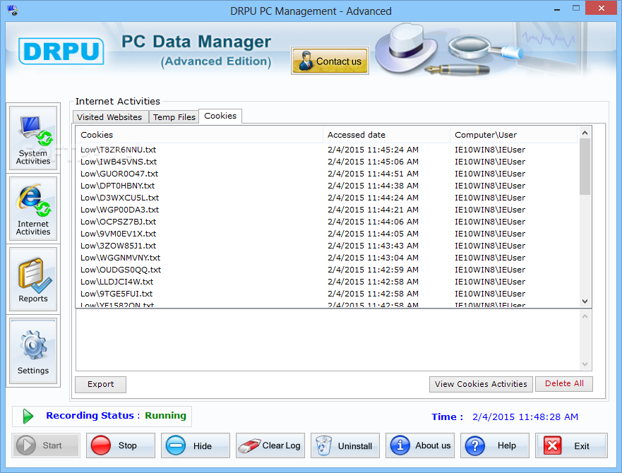Click scroll up arrow in details pane
Screen dimensions: 622x473
click(x=585, y=316)
